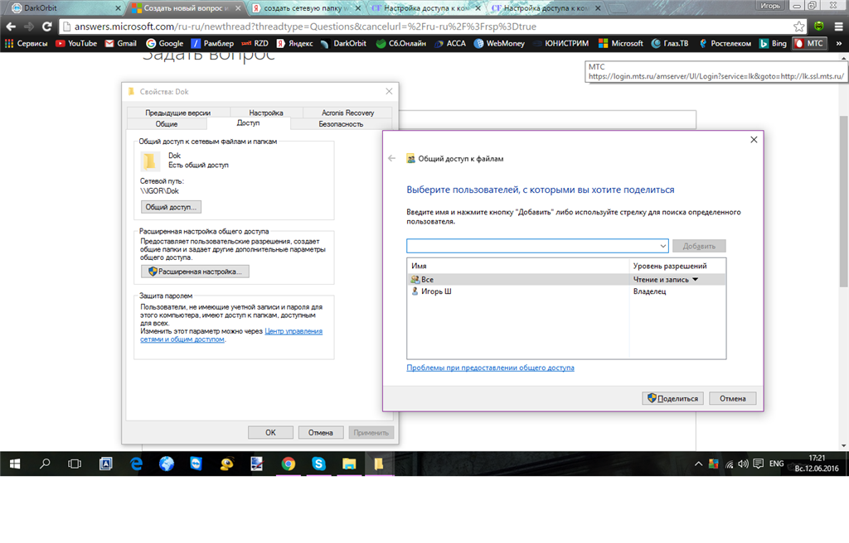Open the Gmail bookmark
This screenshot has width=849, height=543.
pyautogui.click(x=121, y=43)
